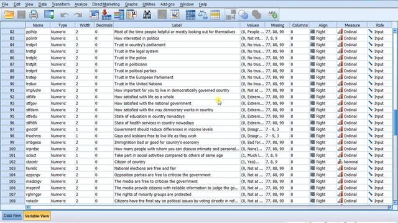Click the name cell 'imbgeco'
The width and height of the screenshot is (398, 223).
[37, 142]
